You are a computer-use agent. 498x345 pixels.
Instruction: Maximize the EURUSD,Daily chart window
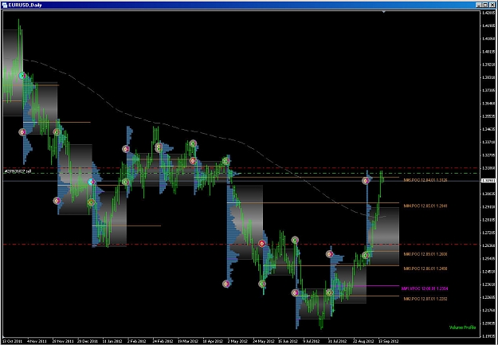pos(485,5)
